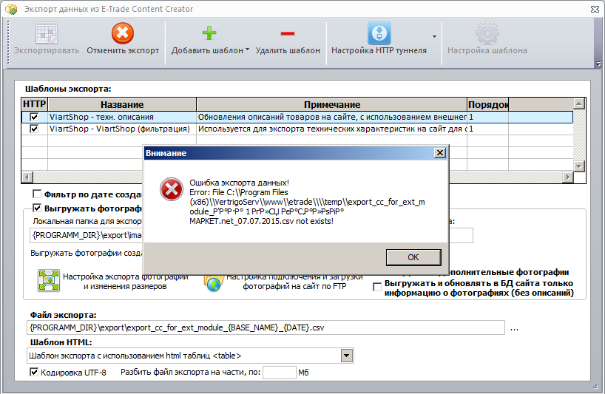Screen dimensions: 605x394
Task: Click note cell 'Обновления описаний товаров на сайте'
Action: click(332, 117)
